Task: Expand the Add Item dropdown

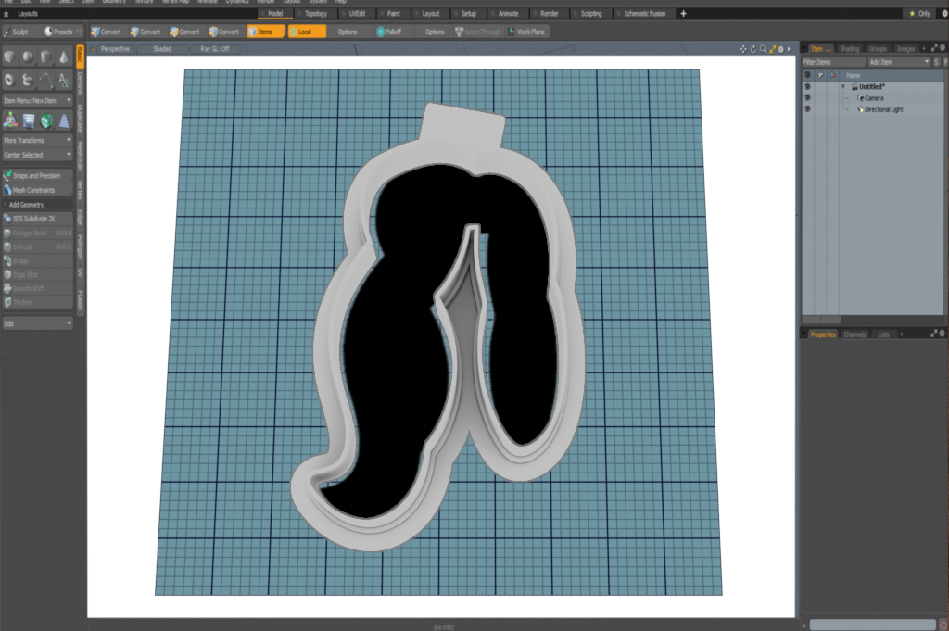Action: 897,61
